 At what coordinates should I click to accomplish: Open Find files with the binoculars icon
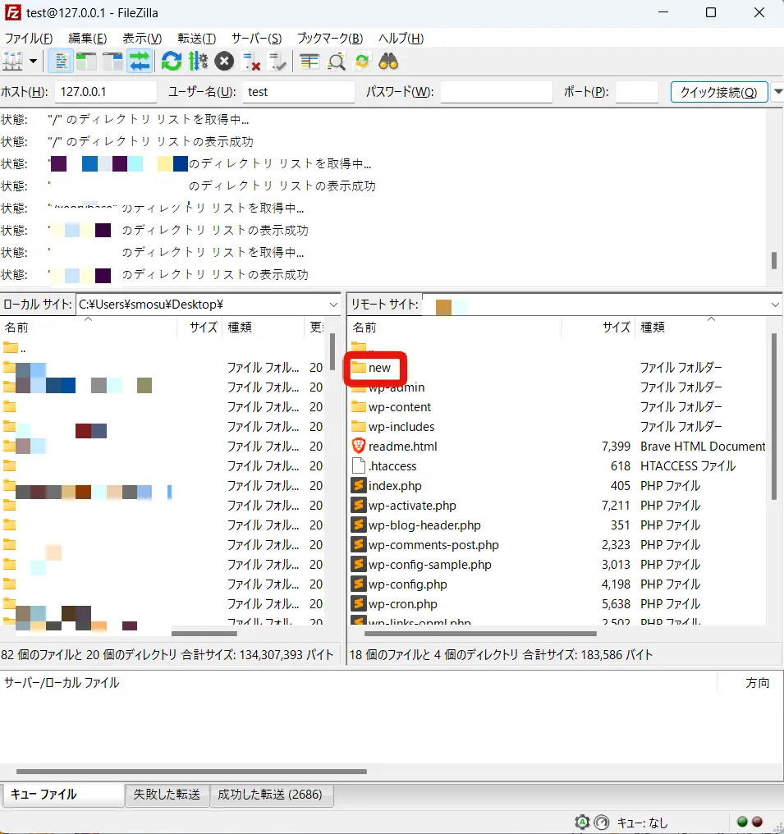(x=388, y=61)
